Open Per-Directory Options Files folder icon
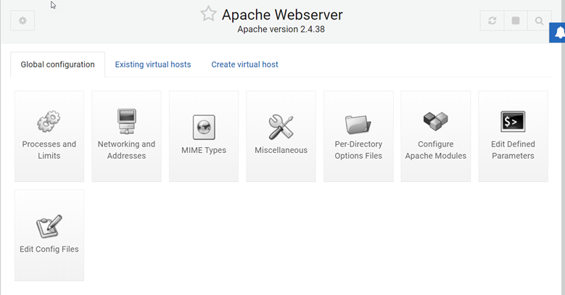This screenshot has height=295, width=565. (358, 123)
